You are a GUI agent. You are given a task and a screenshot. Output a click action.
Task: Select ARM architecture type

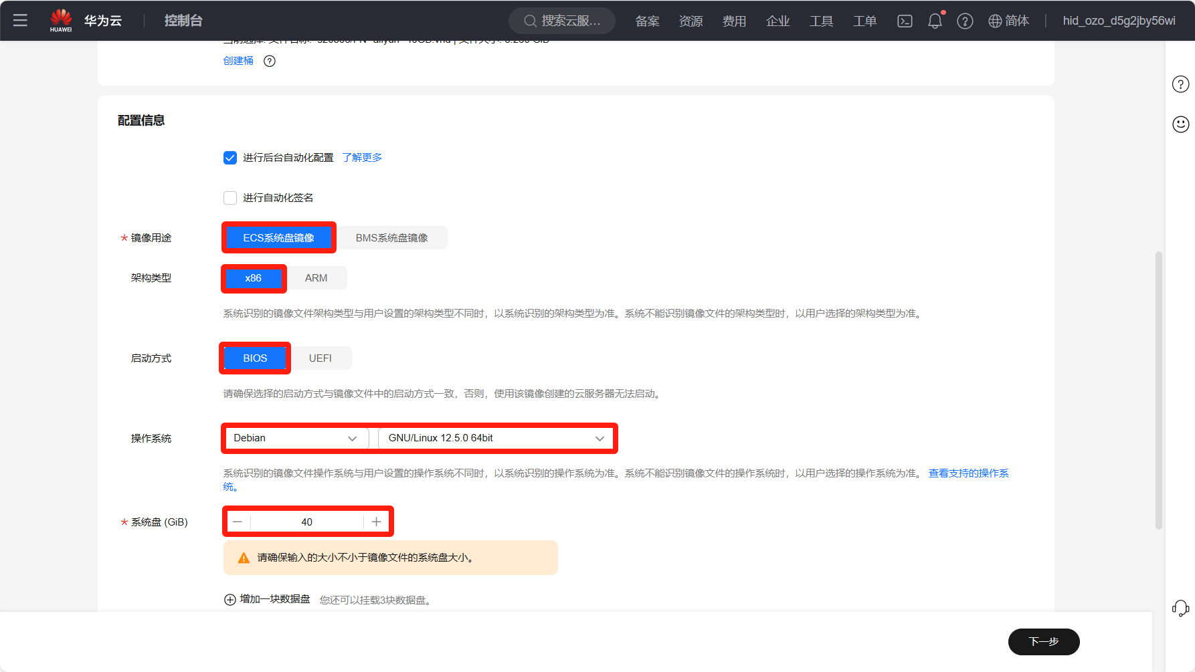click(316, 278)
